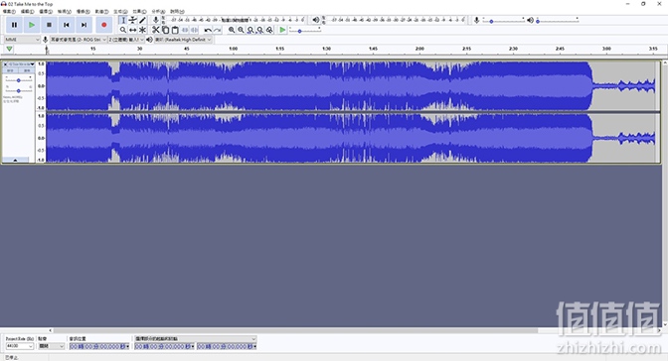Toggle Solo on the audio track

coord(27,70)
